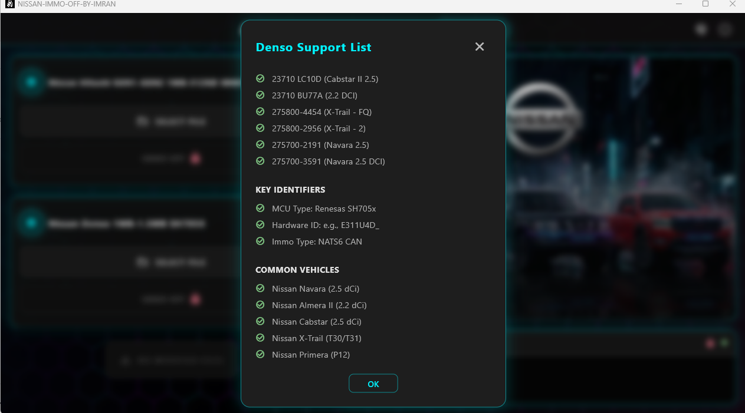Click the OK button
The height and width of the screenshot is (413, 745).
coord(373,384)
